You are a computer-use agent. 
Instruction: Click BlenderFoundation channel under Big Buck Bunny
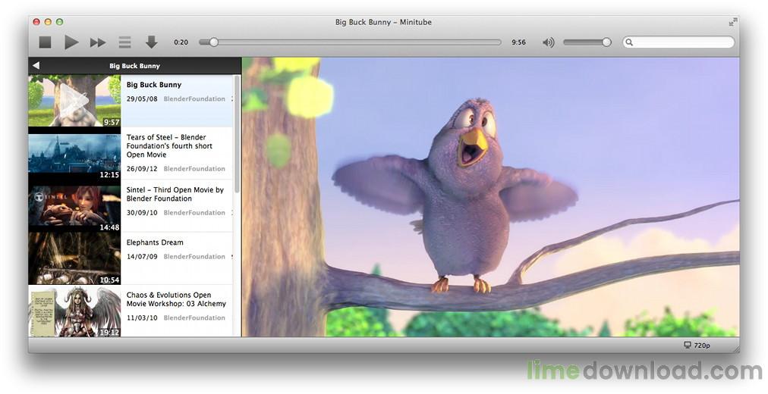194,99
